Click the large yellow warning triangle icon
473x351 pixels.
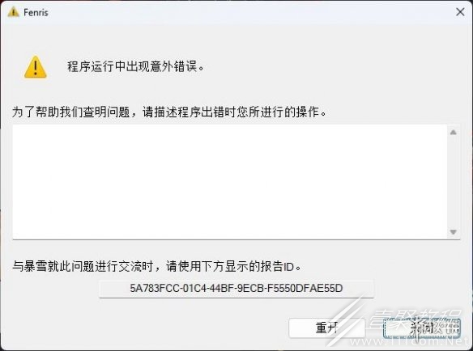pos(36,67)
